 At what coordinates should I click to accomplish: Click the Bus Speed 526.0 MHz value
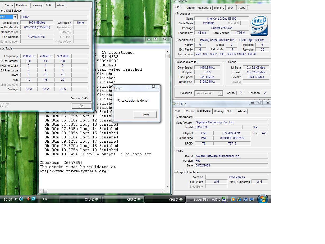point(207,77)
